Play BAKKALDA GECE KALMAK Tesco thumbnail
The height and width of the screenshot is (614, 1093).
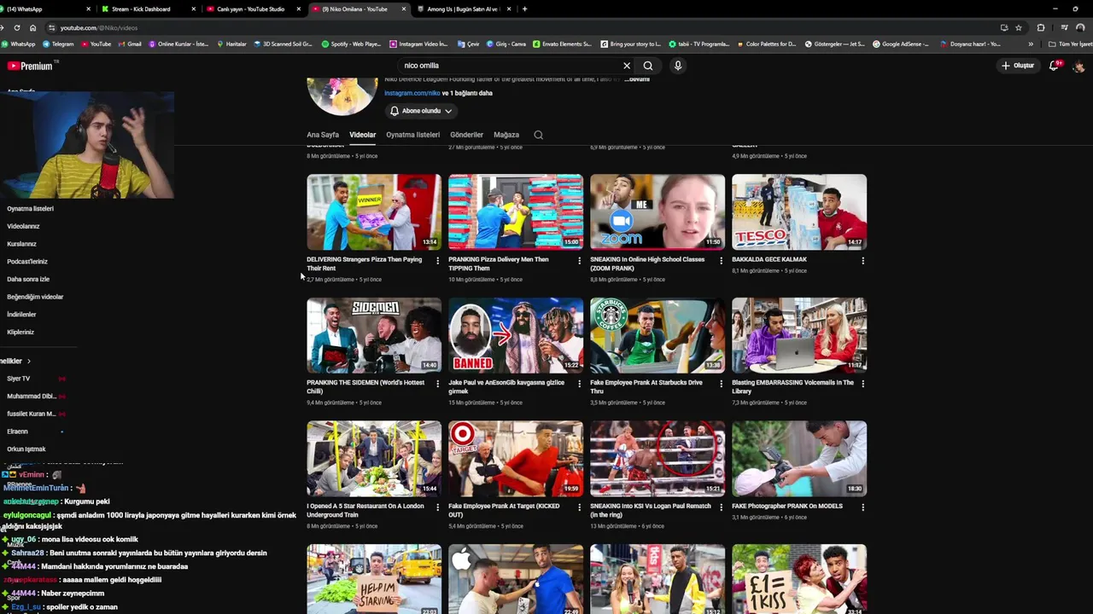pyautogui.click(x=799, y=212)
